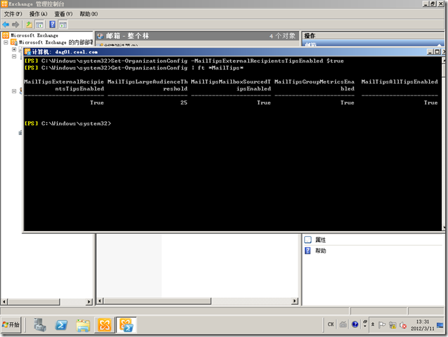The width and height of the screenshot is (448, 337).
Task: Click the 属性 properties icon in actions pane
Action: pos(308,240)
